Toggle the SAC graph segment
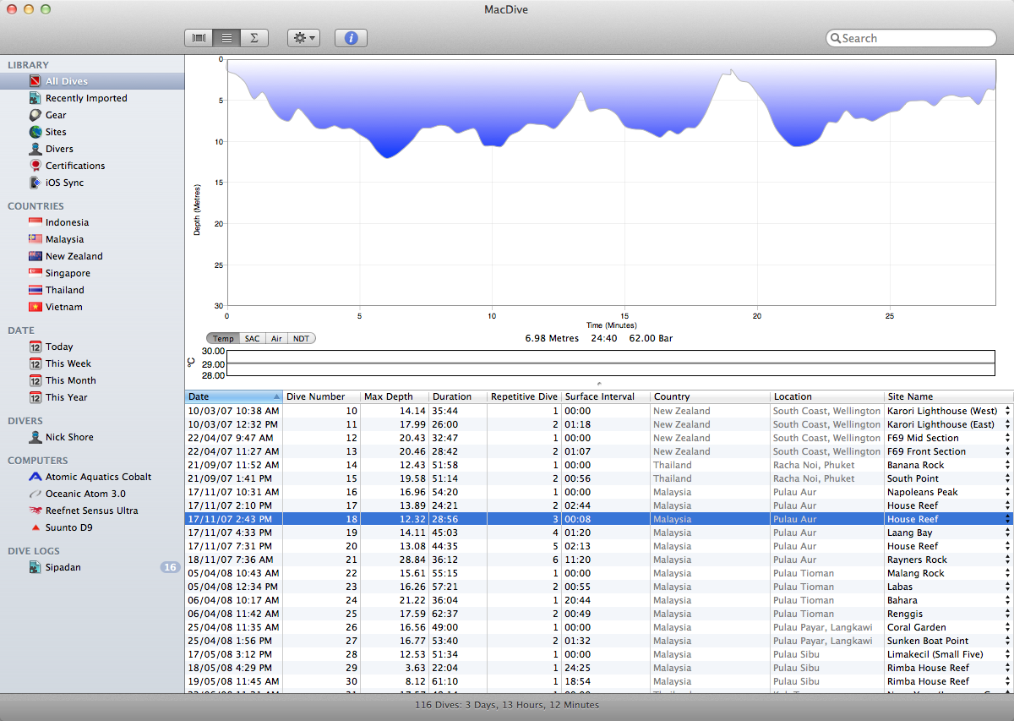 252,338
